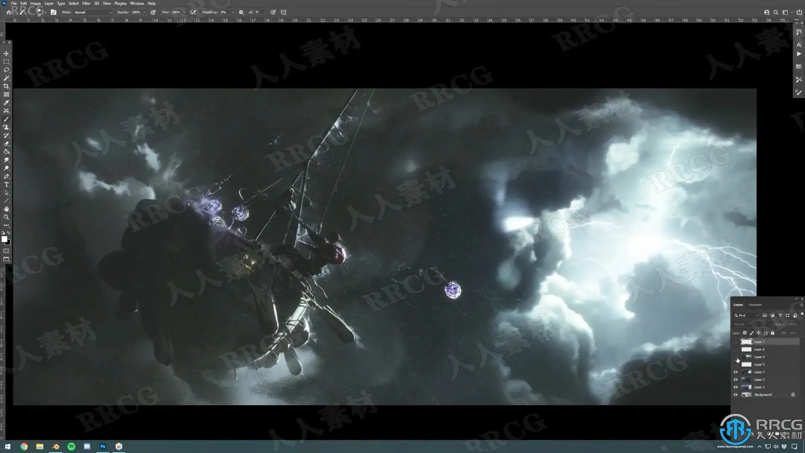This screenshot has height=453, width=805.
Task: Hide the Background layer eye icon
Action: [x=735, y=395]
